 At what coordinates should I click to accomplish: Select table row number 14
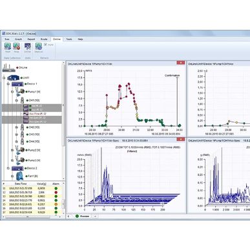point(32,200)
